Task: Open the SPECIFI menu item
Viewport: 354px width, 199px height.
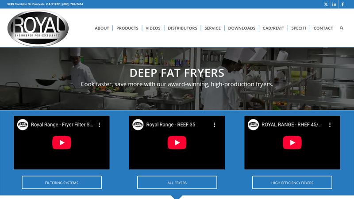Action: [298, 28]
